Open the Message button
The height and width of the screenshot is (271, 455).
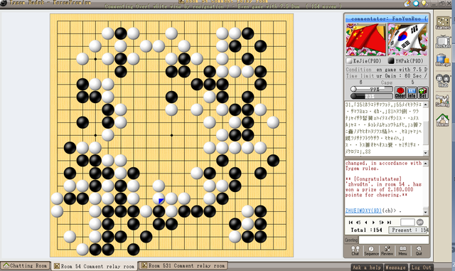[x=396, y=267]
